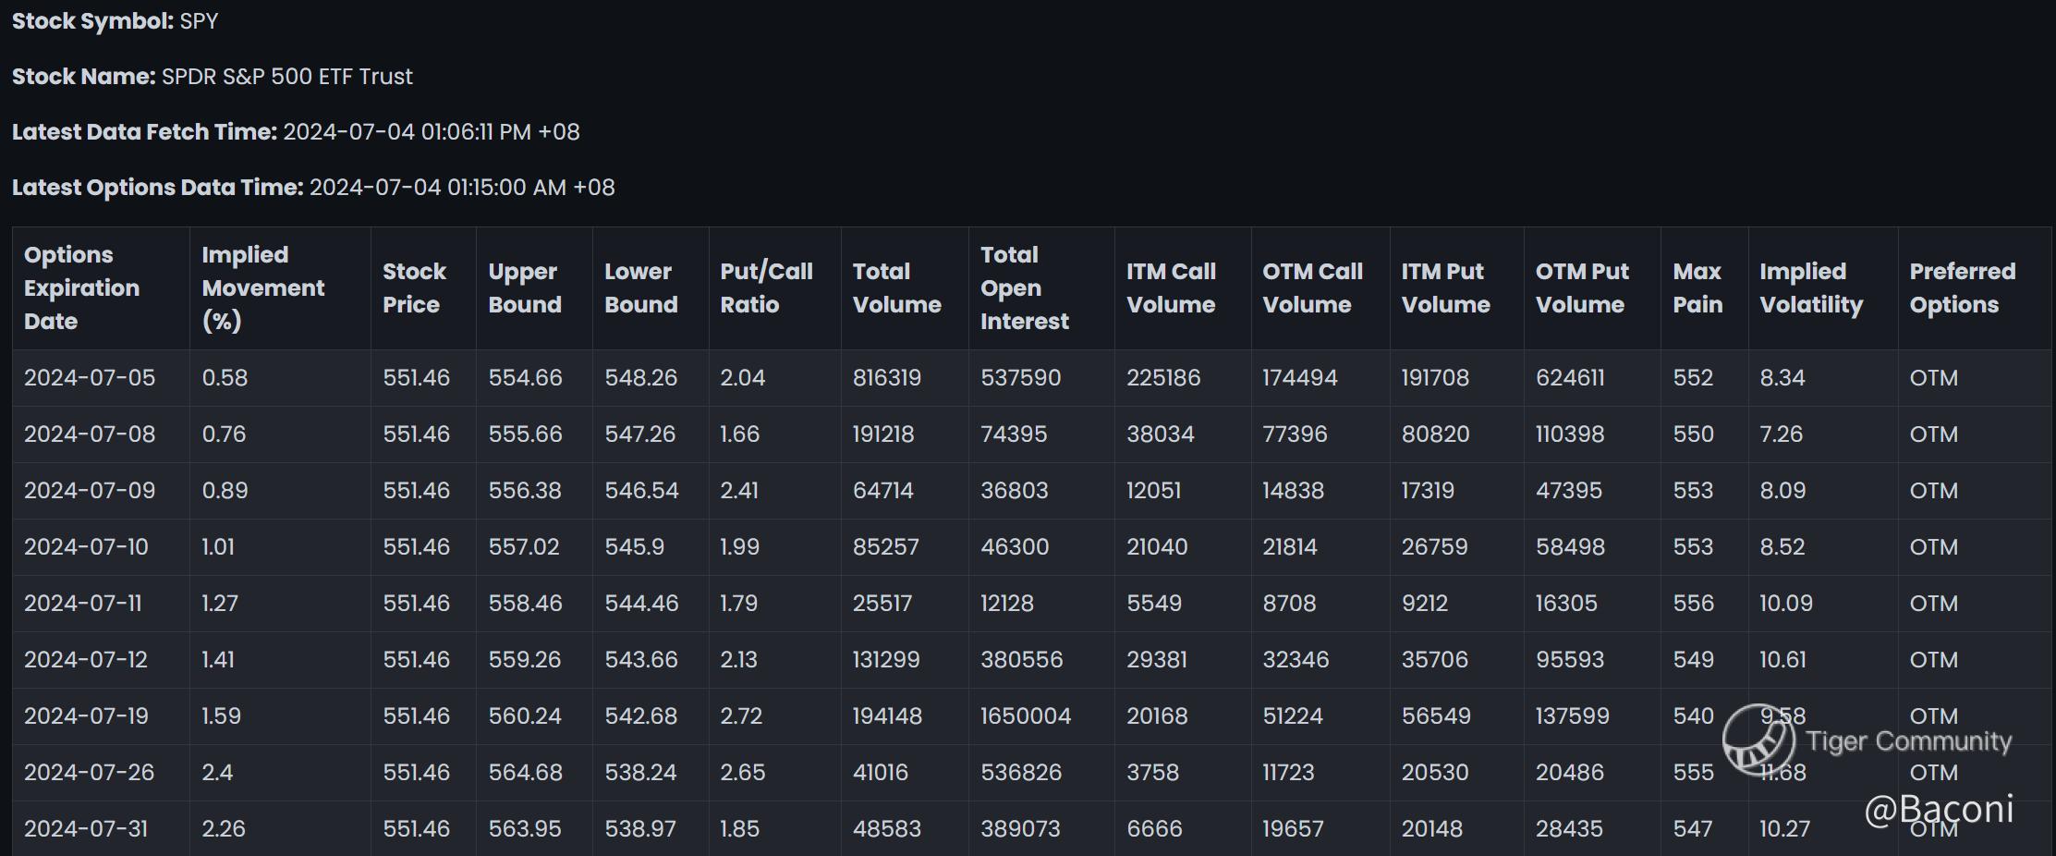Click the put/call ratio value 2.72

[x=741, y=716]
